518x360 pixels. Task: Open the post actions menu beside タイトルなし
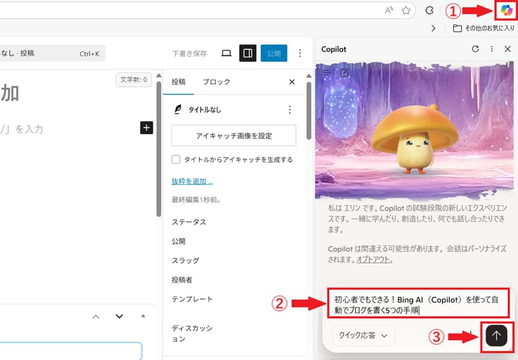pyautogui.click(x=289, y=109)
